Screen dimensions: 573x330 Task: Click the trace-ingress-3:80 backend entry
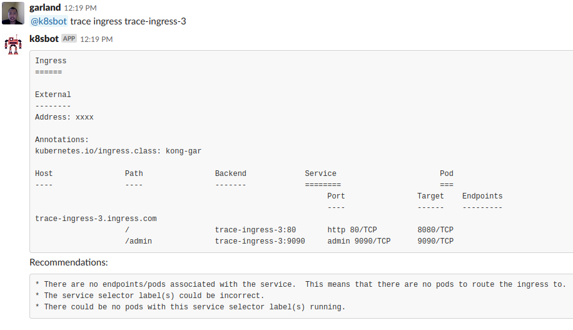[255, 230]
